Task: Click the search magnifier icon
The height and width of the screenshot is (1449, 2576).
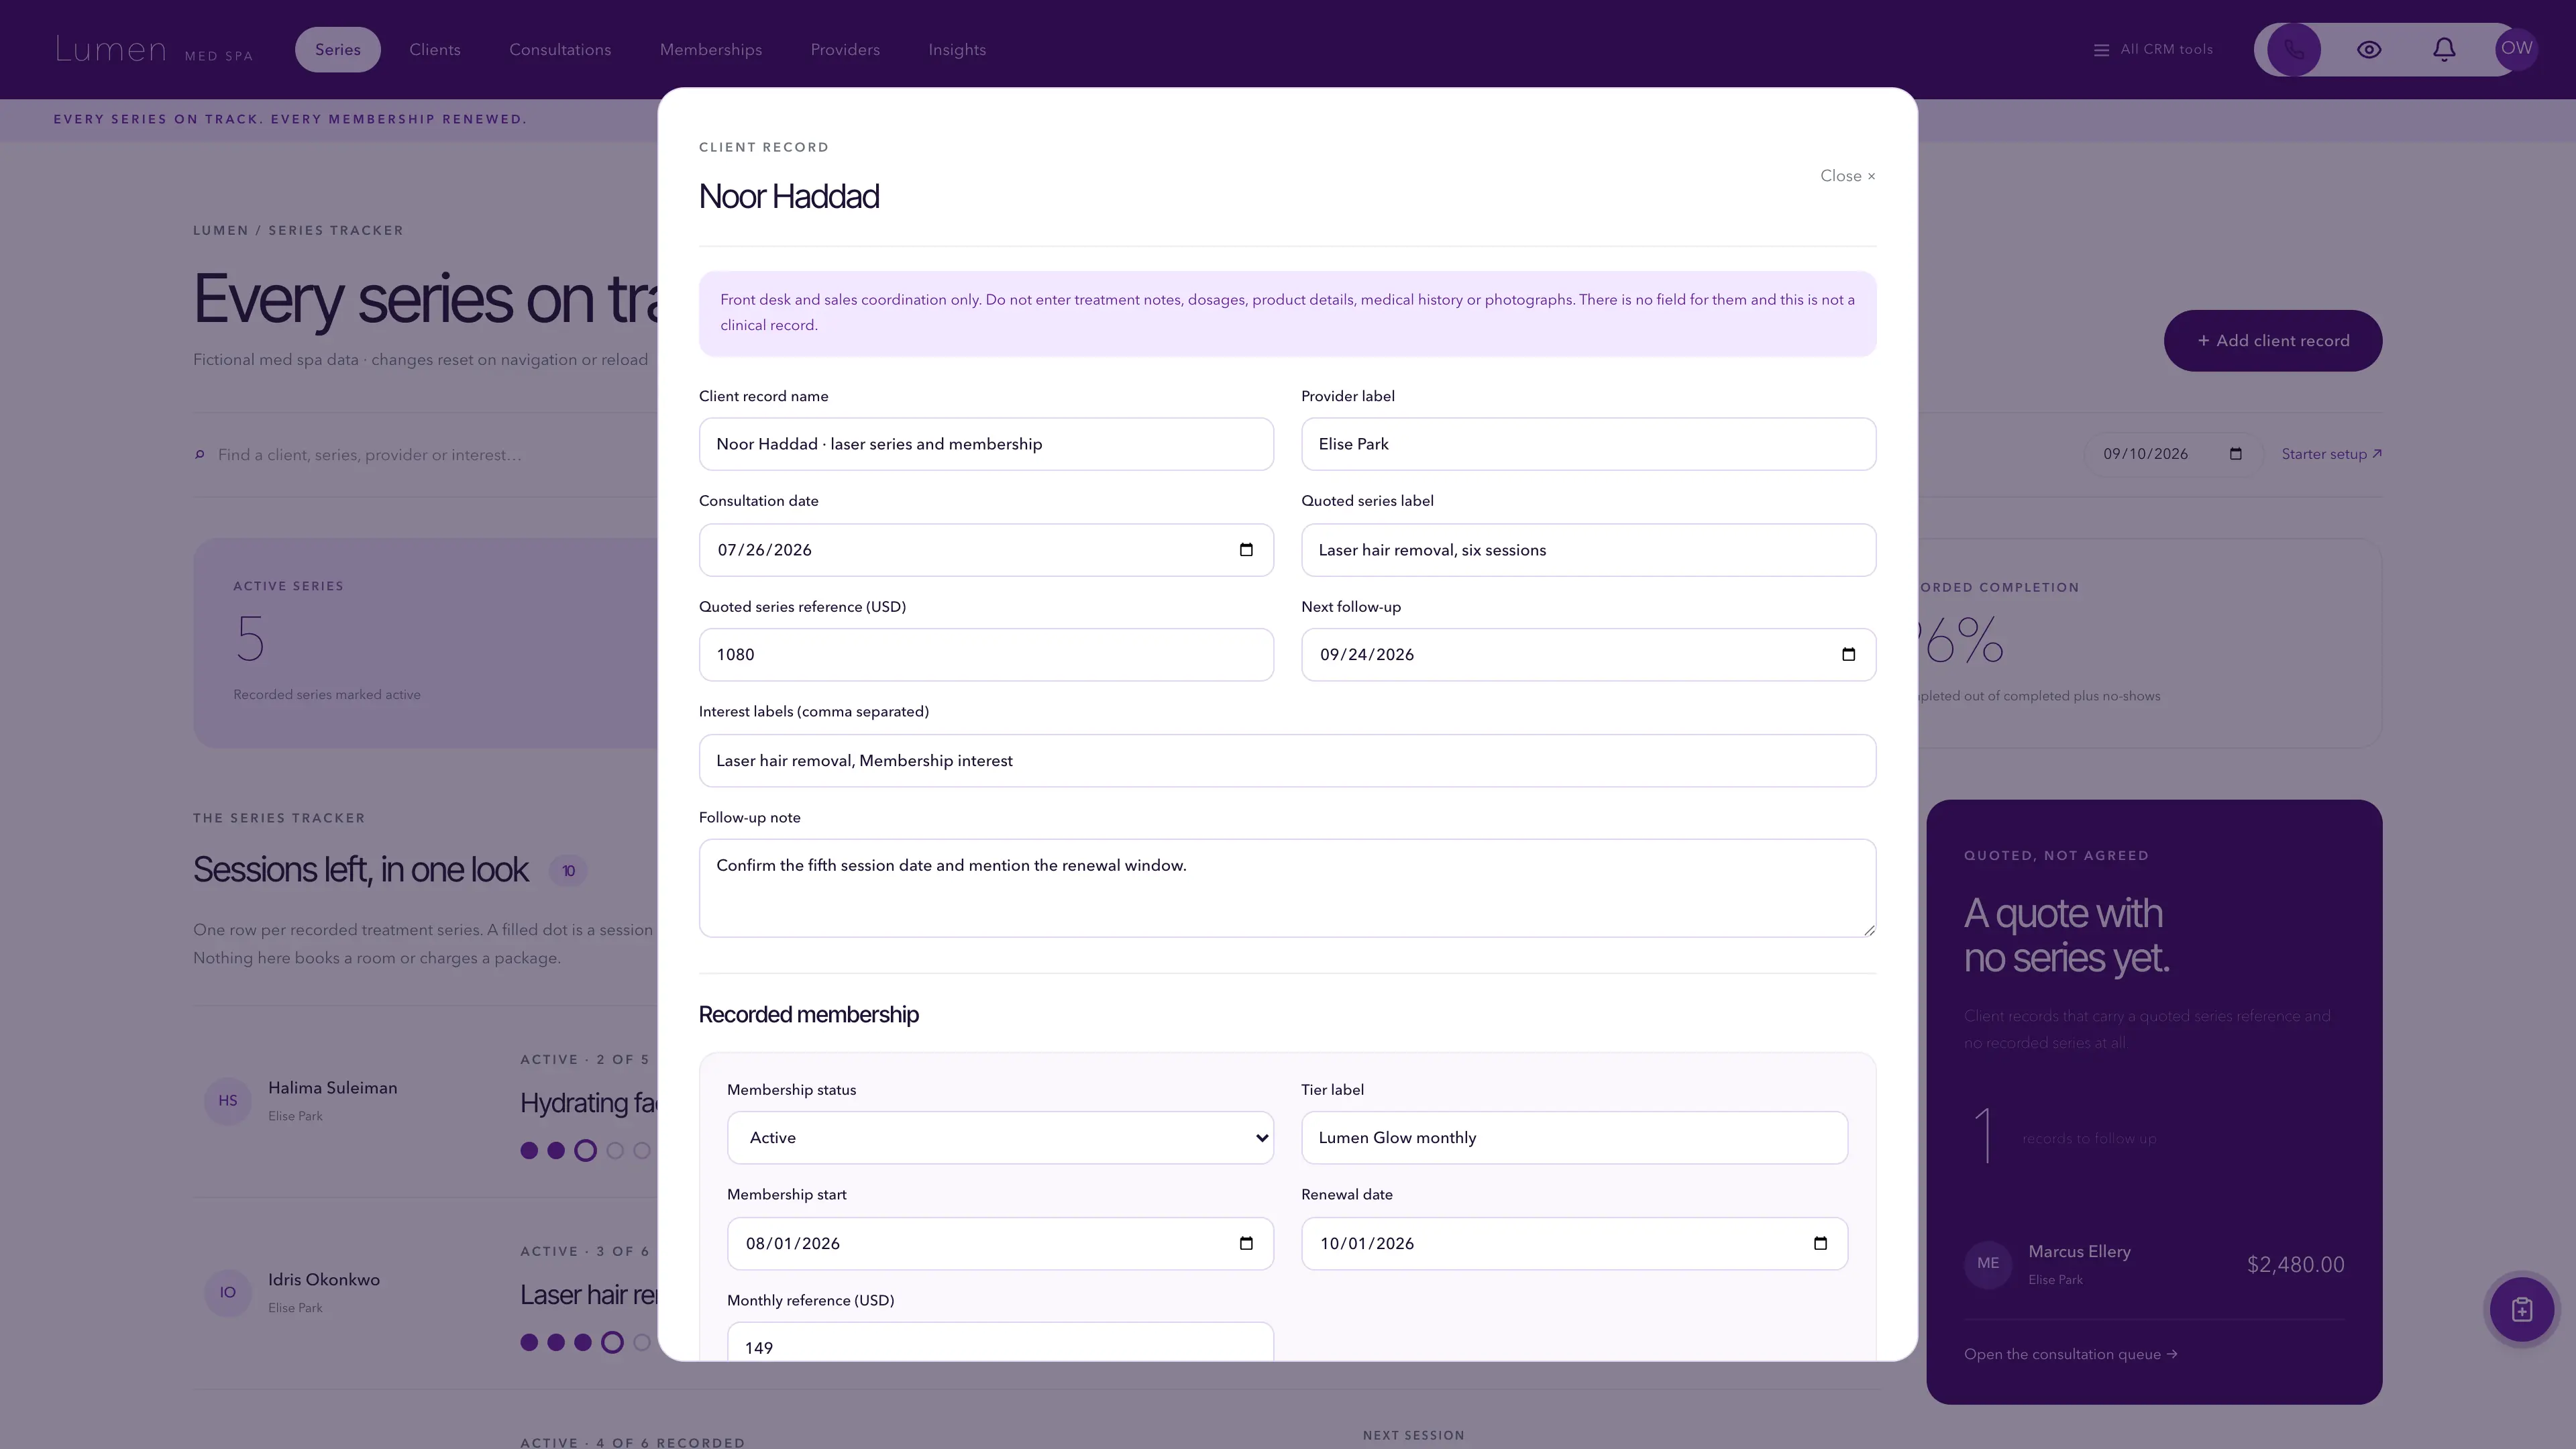Action: click(x=200, y=455)
